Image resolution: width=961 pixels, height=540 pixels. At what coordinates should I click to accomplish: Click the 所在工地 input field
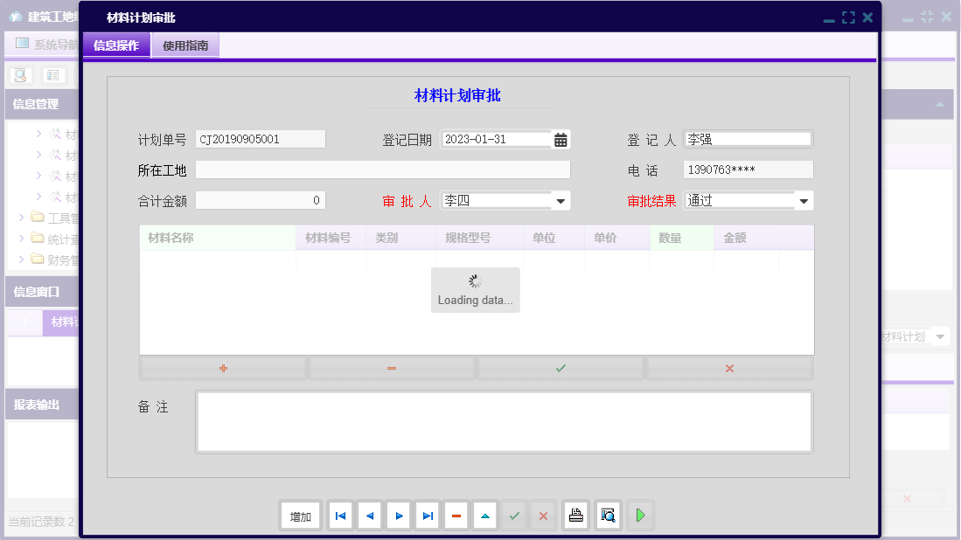coord(382,170)
